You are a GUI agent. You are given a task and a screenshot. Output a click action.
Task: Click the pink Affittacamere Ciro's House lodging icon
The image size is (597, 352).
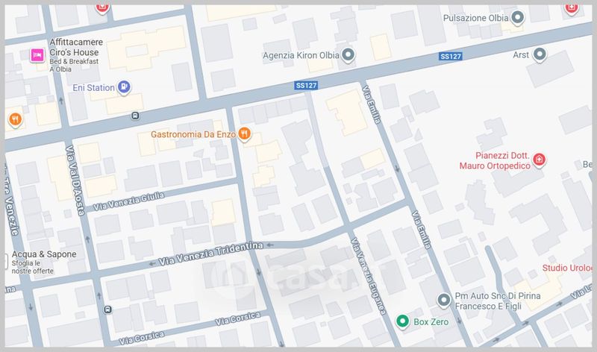(x=37, y=55)
